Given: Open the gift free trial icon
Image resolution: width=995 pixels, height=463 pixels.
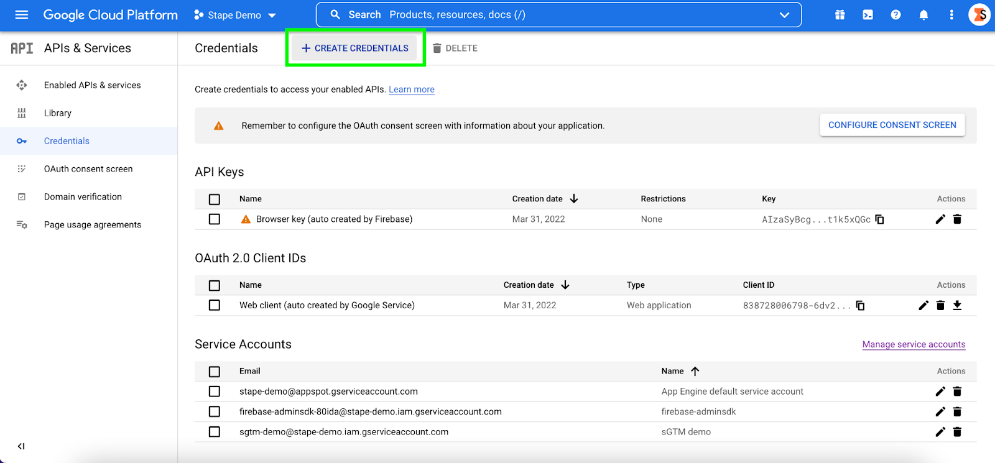Looking at the screenshot, I should coord(840,15).
